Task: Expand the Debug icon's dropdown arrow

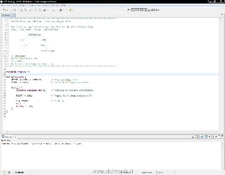Action: pyautogui.click(x=48, y=10)
